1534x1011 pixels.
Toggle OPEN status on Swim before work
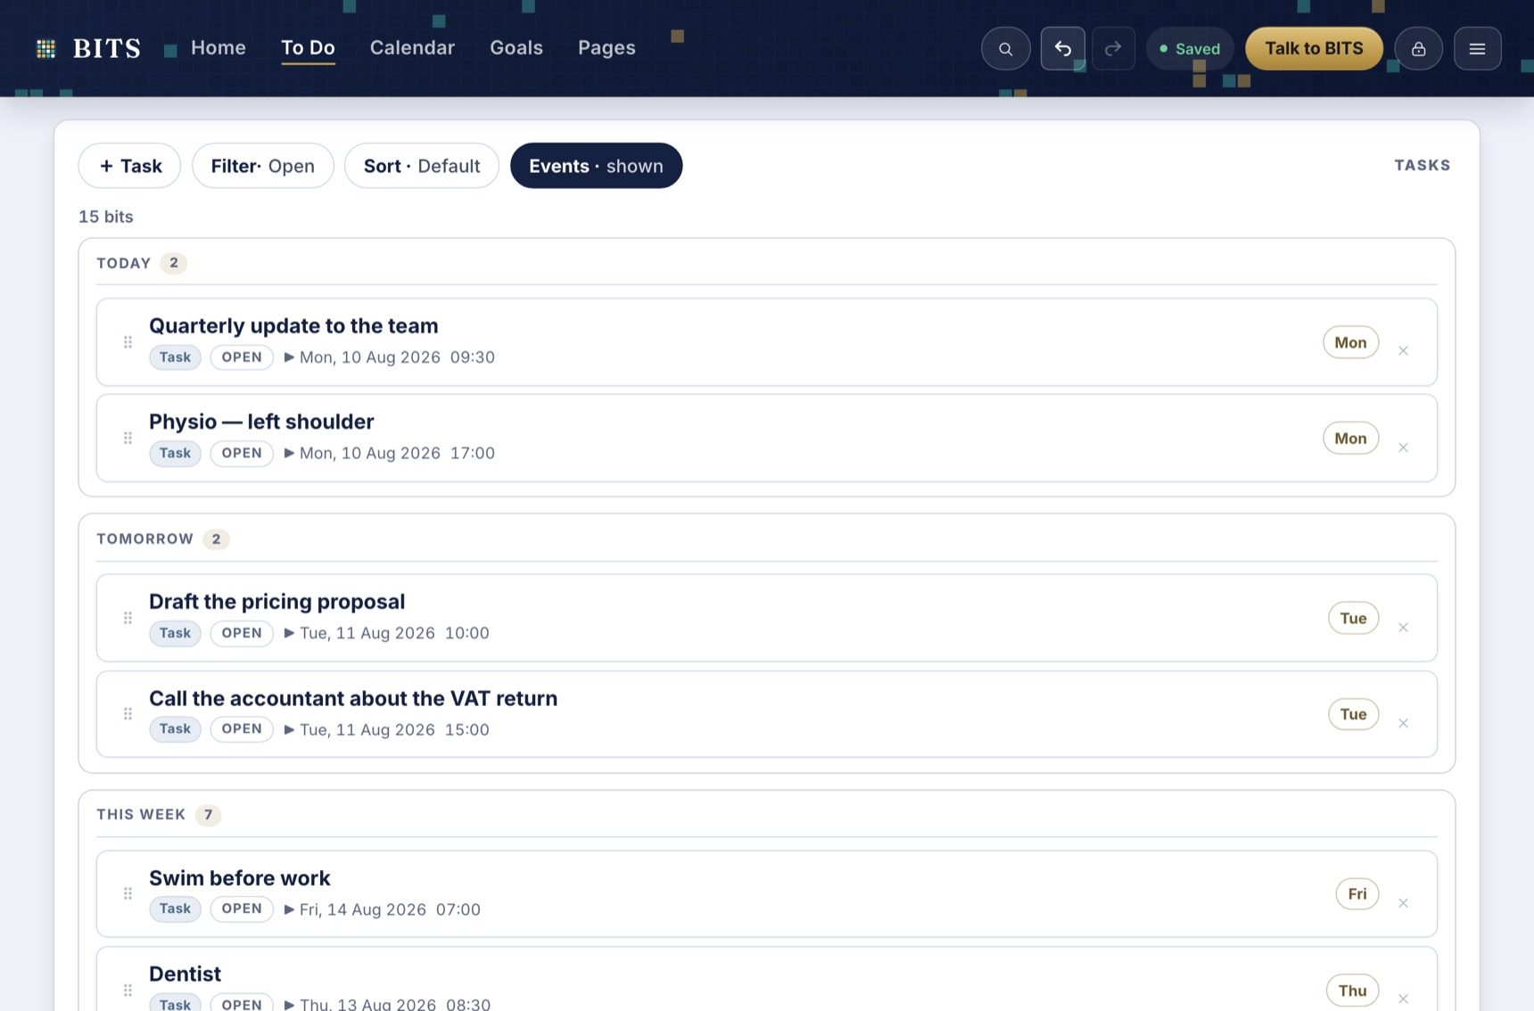pos(242,908)
